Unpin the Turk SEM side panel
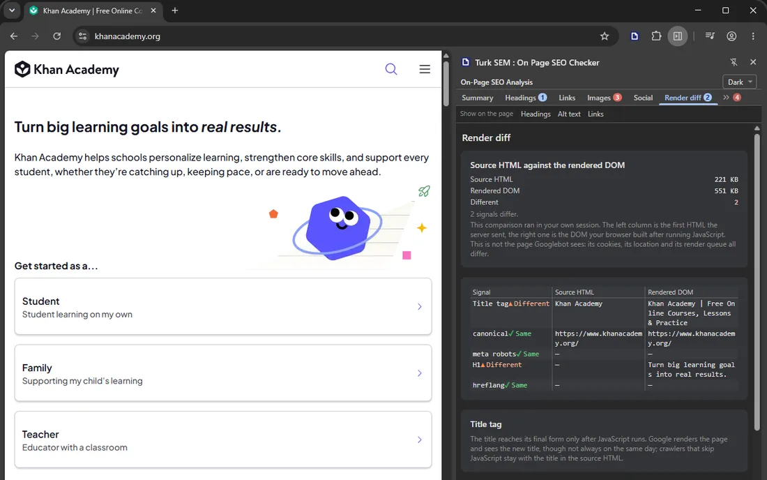 pyautogui.click(x=734, y=62)
